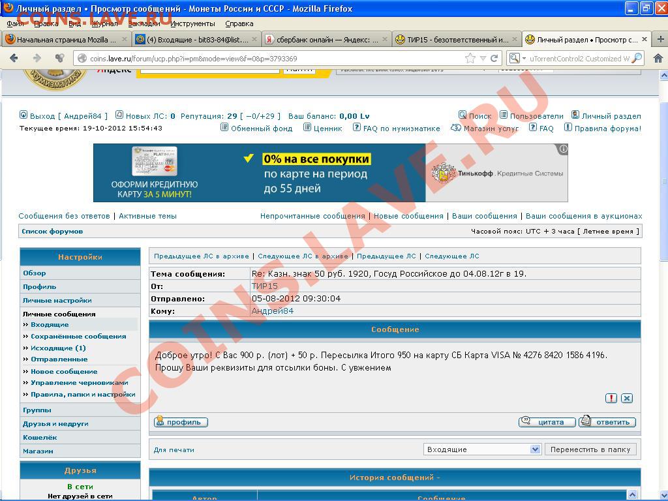
Task: Open the 'Инструменты' menu
Action: [192, 24]
